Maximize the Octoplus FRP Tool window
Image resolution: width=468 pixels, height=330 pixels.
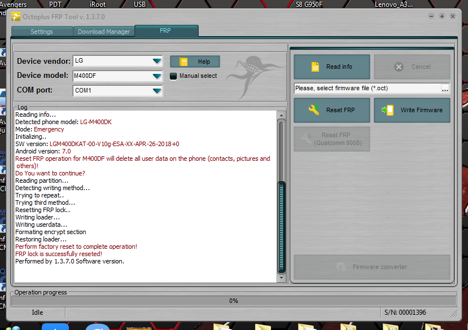point(442,16)
